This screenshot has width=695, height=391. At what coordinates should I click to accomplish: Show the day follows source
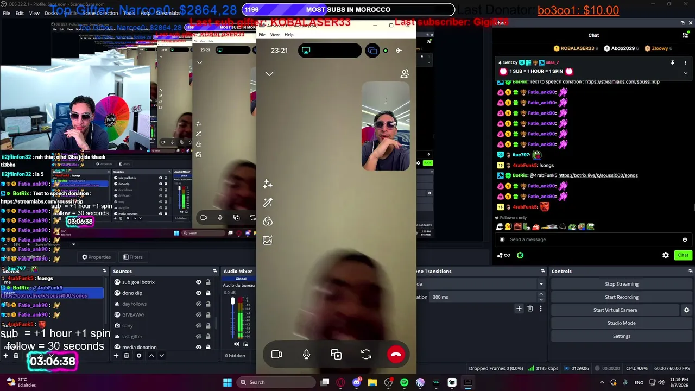(199, 304)
